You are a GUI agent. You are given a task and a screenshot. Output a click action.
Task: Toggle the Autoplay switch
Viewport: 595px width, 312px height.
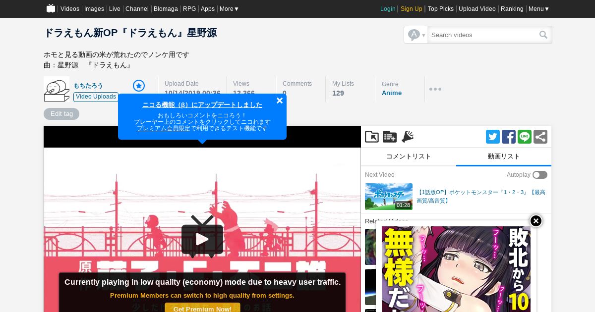click(540, 175)
